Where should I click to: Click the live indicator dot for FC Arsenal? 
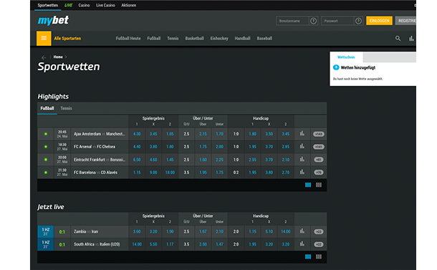point(46,147)
